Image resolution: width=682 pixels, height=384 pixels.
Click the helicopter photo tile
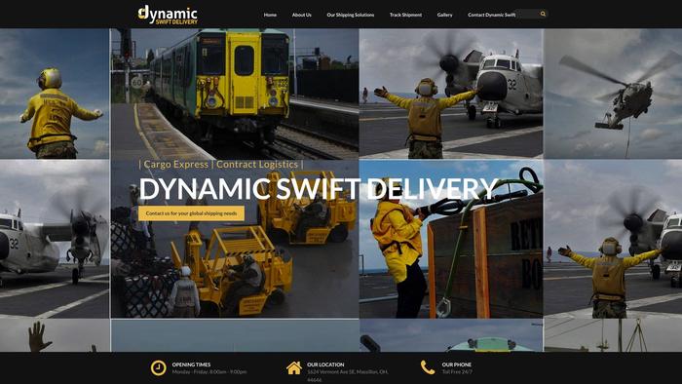point(613,94)
